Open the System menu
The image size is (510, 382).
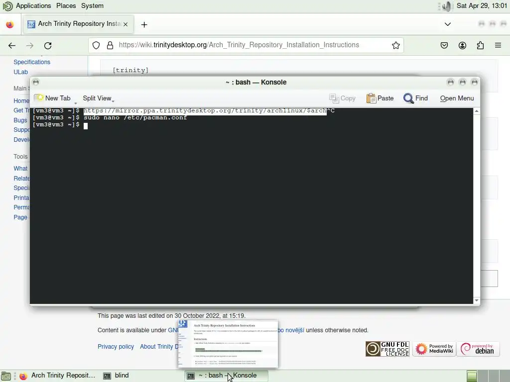coord(92,6)
